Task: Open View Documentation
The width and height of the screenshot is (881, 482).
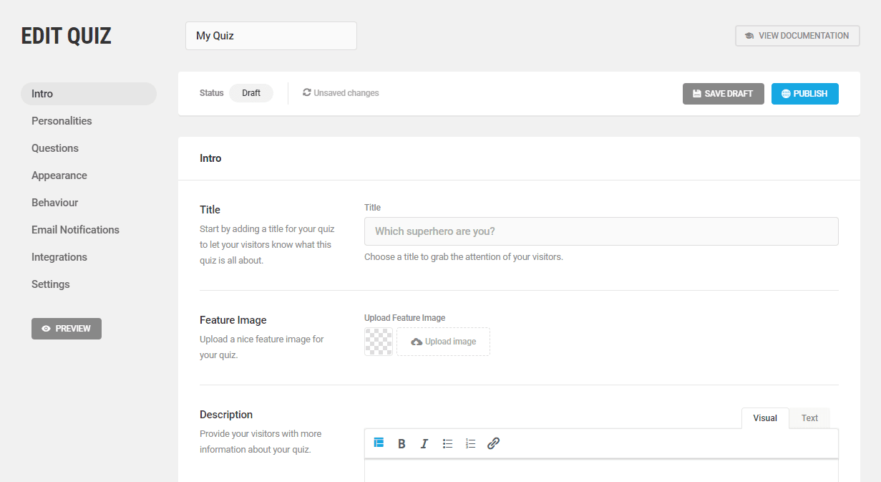Action: point(797,35)
